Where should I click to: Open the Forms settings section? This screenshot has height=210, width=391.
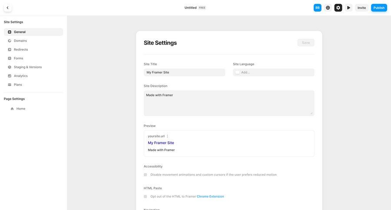[x=33, y=58]
